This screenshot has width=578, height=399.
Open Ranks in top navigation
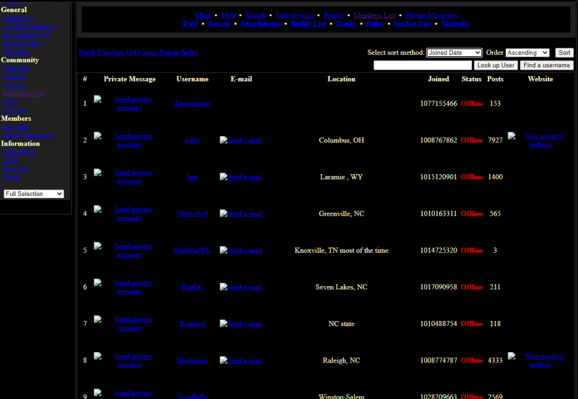[346, 24]
